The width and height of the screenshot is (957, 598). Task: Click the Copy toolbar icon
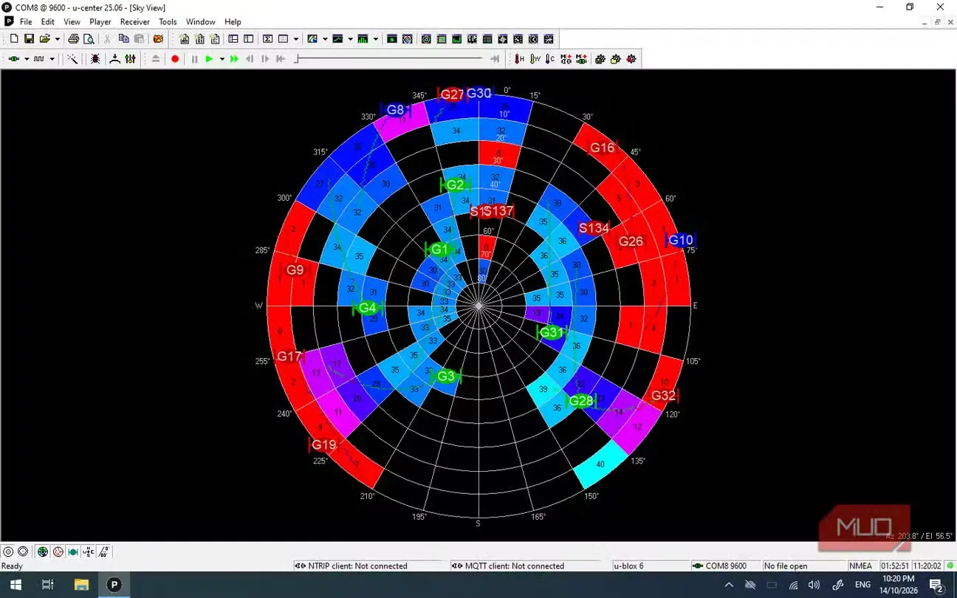(123, 39)
